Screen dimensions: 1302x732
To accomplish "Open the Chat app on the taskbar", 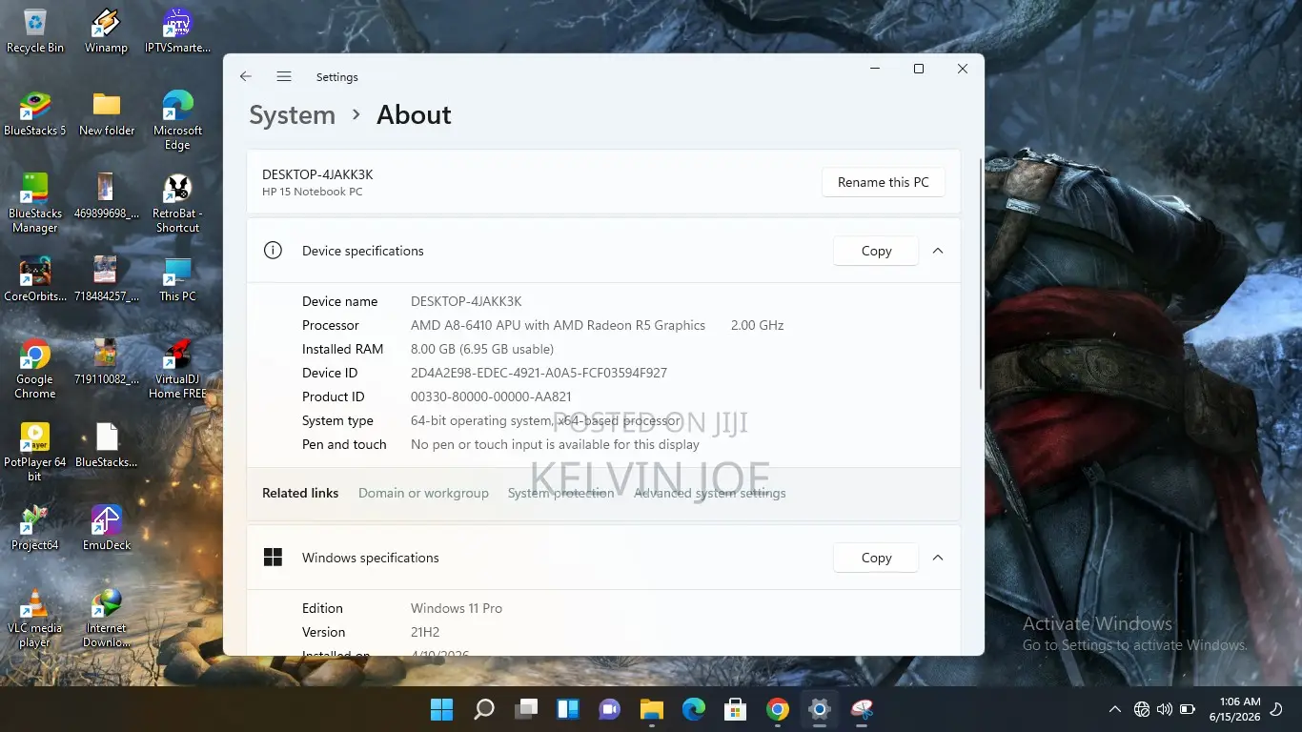I will (610, 709).
